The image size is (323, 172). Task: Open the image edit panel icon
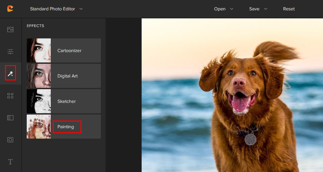tap(10, 29)
